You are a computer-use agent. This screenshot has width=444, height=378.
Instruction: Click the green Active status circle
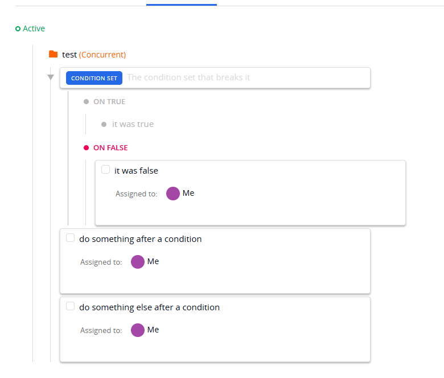[x=18, y=28]
